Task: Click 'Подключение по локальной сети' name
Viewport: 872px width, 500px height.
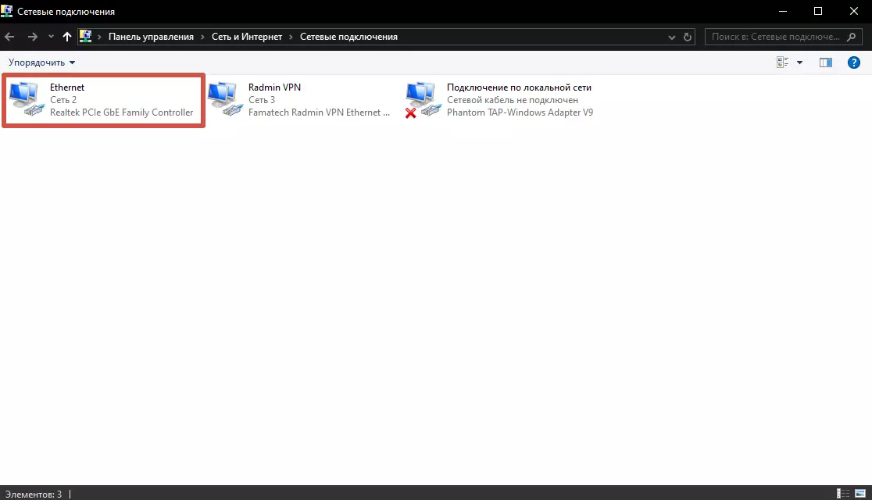Action: click(519, 87)
